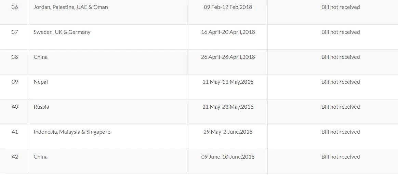Click the 16 April-20 April,2018 date cell
The image size is (398, 175).
click(228, 32)
